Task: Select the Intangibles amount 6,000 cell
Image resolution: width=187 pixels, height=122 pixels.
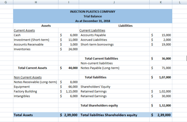Action: pyautogui.click(x=68, y=96)
